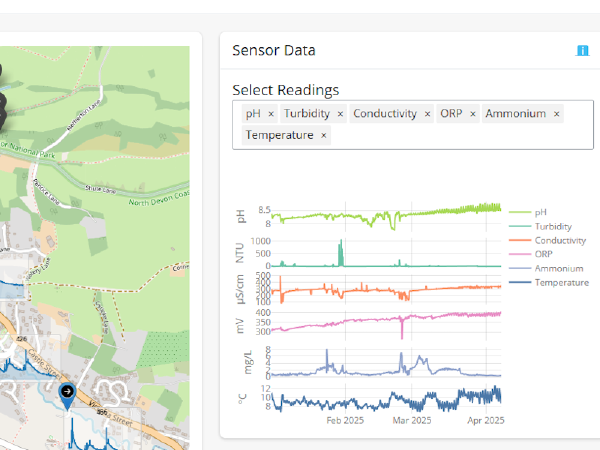Screen dimensions: 600x450
Task: Remove the Temperature reading tag
Action: point(324,135)
